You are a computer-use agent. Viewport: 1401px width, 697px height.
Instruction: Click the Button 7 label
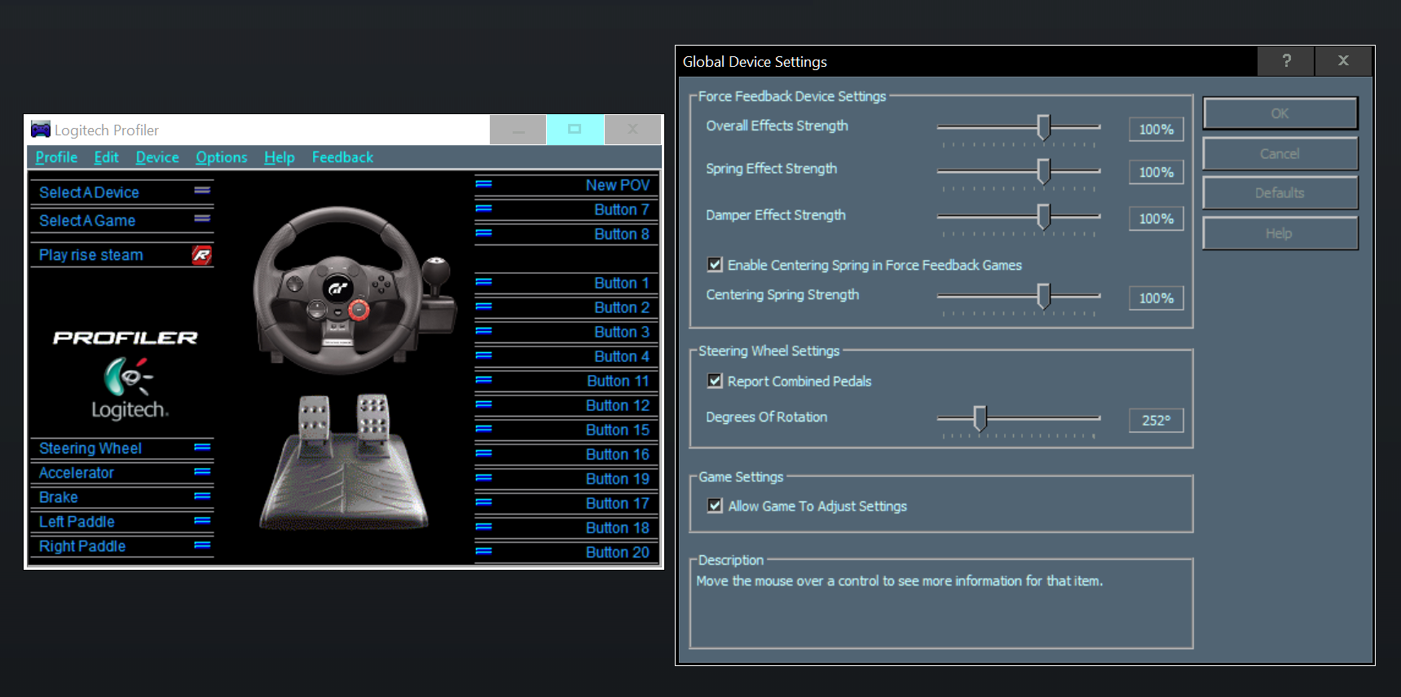(622, 210)
